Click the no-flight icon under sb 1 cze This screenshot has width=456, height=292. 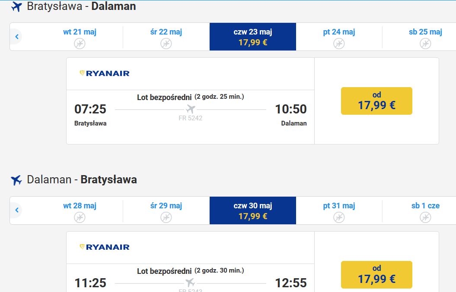425,217
